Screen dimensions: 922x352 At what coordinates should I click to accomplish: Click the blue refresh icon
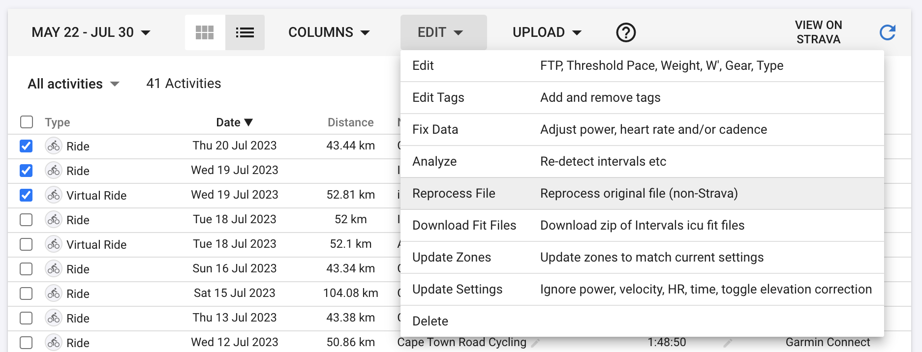click(887, 32)
